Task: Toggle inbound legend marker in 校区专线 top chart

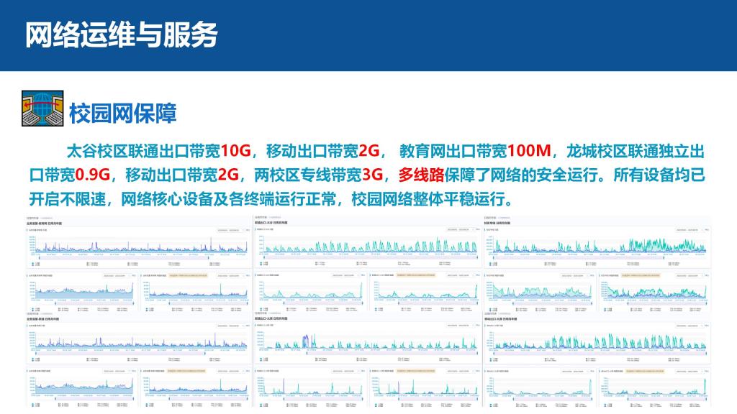Action: (x=489, y=264)
